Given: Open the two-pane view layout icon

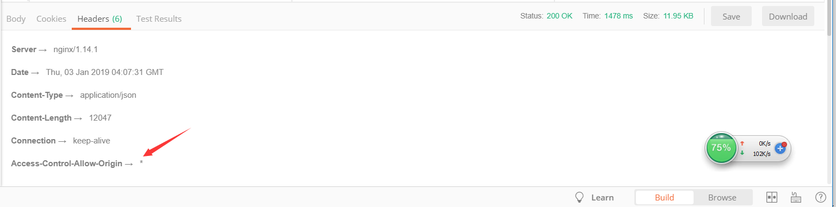Looking at the screenshot, I should 771,197.
